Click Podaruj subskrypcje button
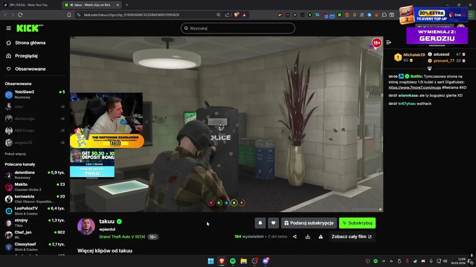The height and width of the screenshot is (267, 476). (309, 223)
